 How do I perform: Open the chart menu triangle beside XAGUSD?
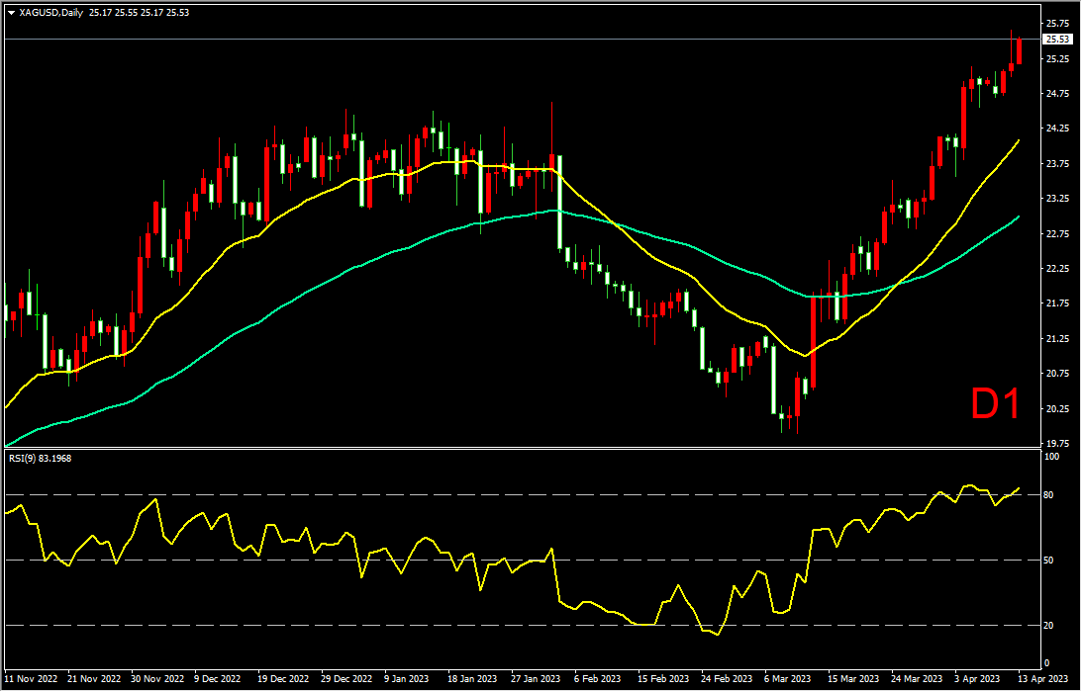click(11, 13)
